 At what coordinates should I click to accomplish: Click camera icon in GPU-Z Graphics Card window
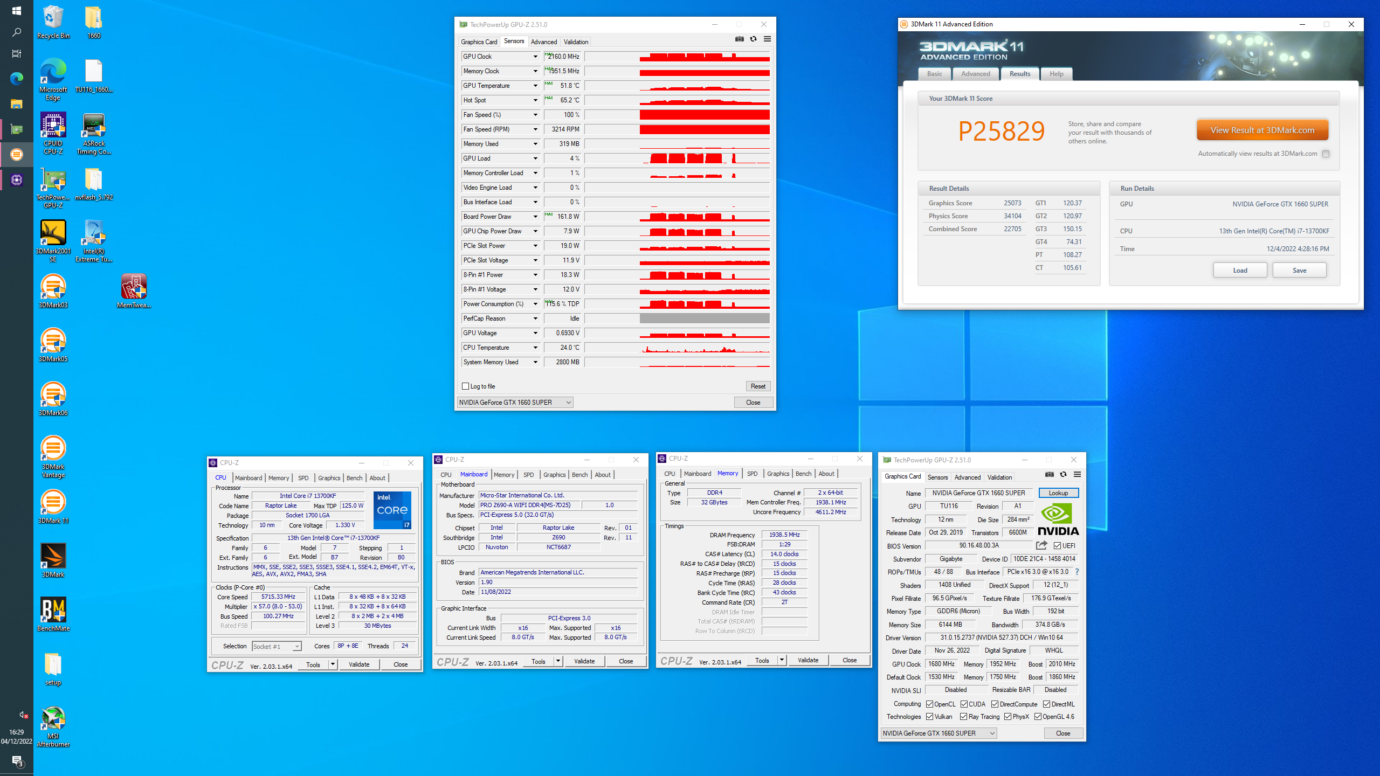(x=1049, y=474)
